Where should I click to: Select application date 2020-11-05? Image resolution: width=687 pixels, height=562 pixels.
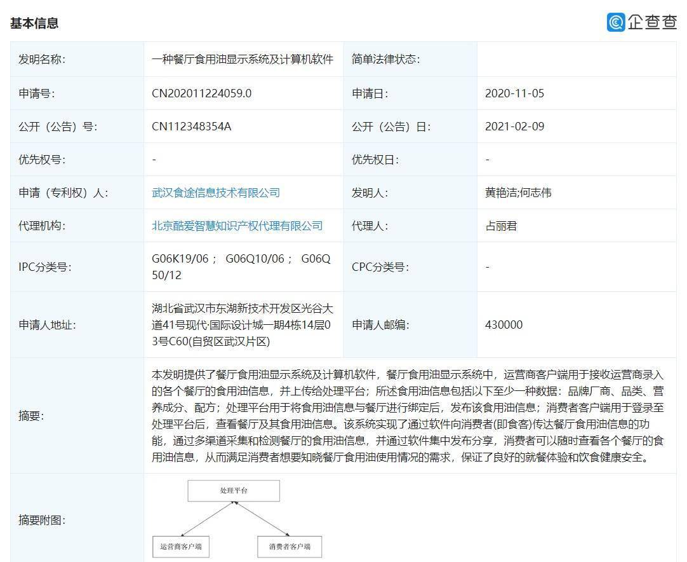(x=514, y=93)
